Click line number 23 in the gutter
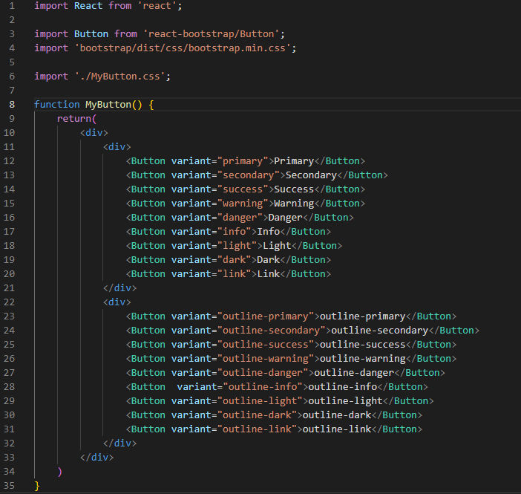Viewport: 521px width, 494px height. (9, 316)
